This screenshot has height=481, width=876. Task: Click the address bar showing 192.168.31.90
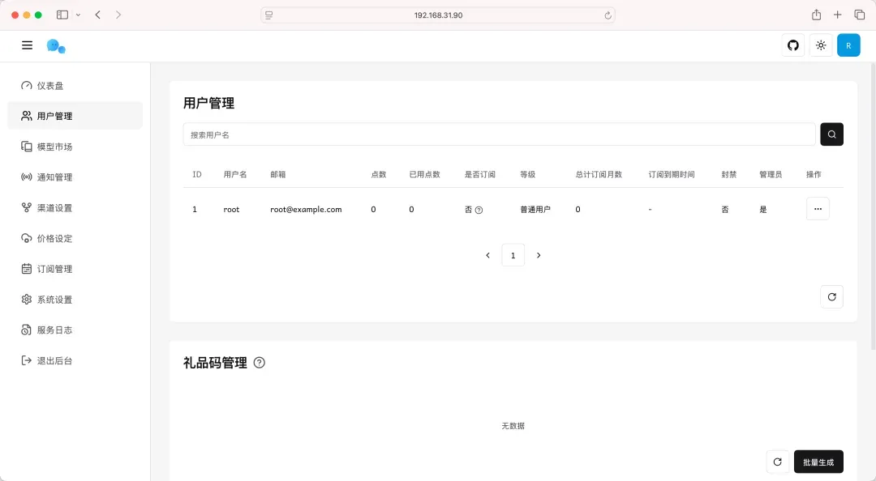tap(438, 15)
